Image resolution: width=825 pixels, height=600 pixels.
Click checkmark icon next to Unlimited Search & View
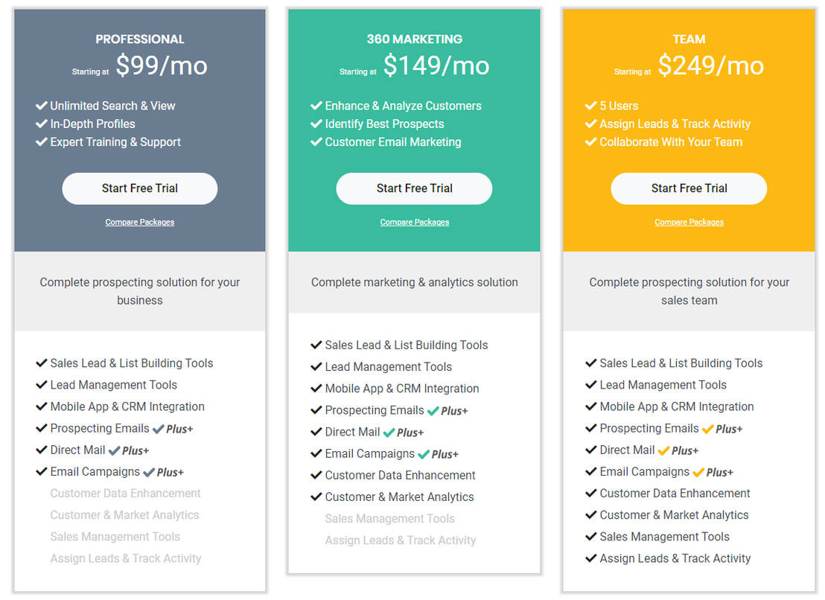click(42, 106)
